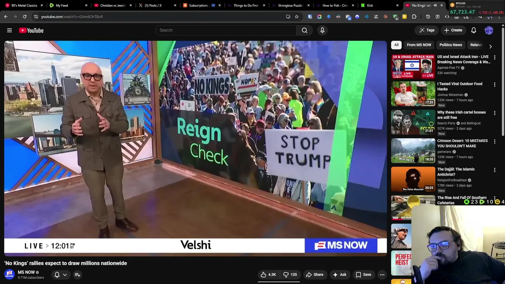Screen dimensions: 505x284
Task: Open the Irish cartel bosses thumbnail
Action: coord(413,122)
